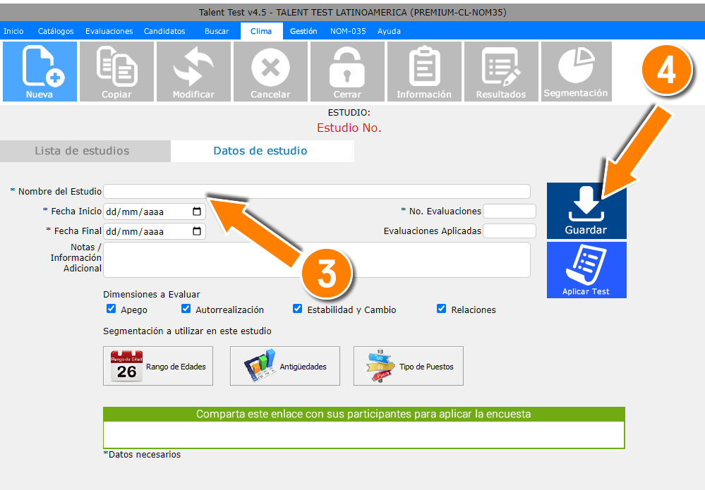Click the Fecha Inicio date field
The image size is (705, 490).
pos(155,212)
